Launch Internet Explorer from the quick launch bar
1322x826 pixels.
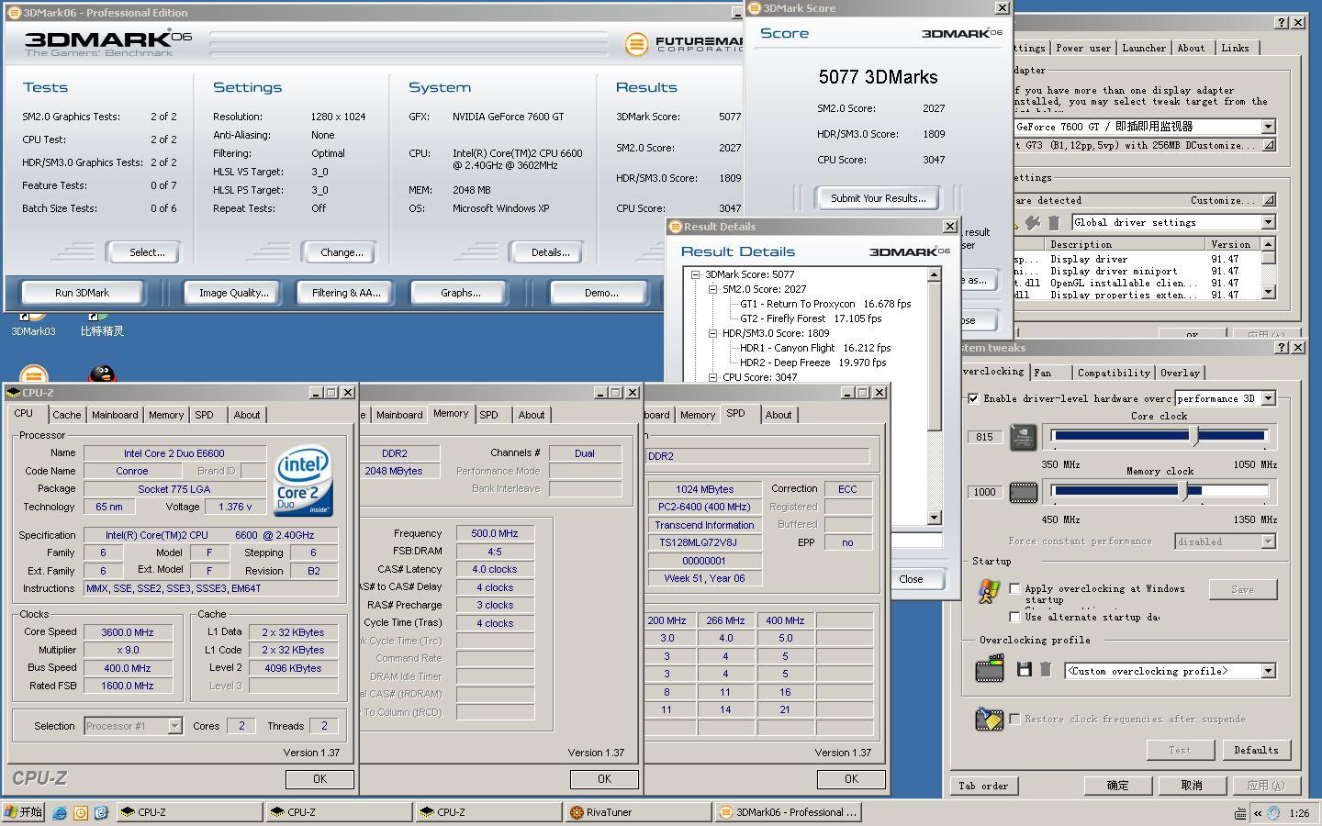tap(60, 812)
